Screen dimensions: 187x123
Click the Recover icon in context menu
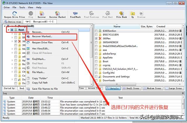pyautogui.click(x=28, y=32)
